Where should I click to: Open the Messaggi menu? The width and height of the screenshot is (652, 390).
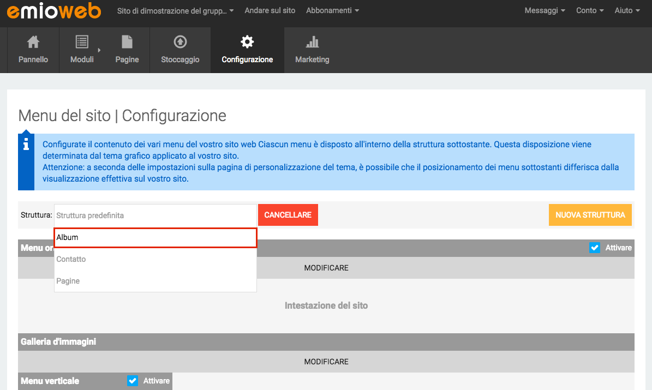545,10
